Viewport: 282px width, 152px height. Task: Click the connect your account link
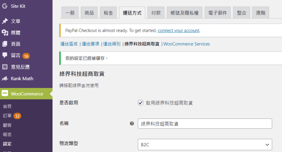178,30
